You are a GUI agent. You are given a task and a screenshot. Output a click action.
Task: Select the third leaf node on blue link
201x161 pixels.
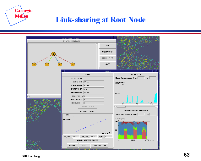coord(60,64)
